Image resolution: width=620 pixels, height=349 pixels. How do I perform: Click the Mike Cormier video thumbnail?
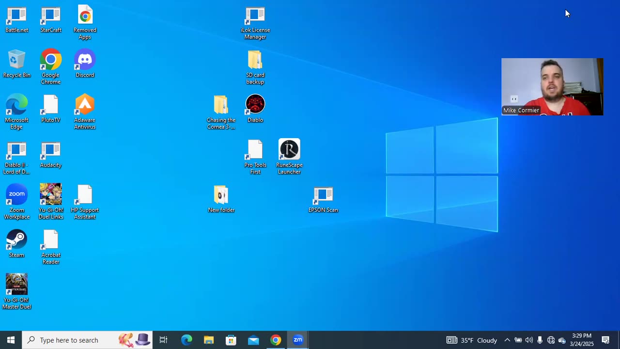point(552,87)
